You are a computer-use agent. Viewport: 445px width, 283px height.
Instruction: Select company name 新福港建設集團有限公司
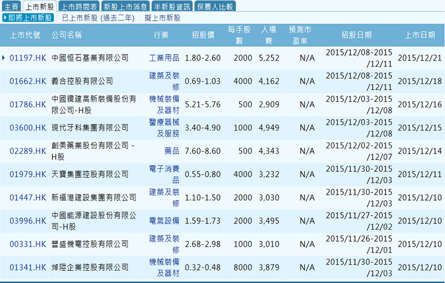[x=93, y=197]
